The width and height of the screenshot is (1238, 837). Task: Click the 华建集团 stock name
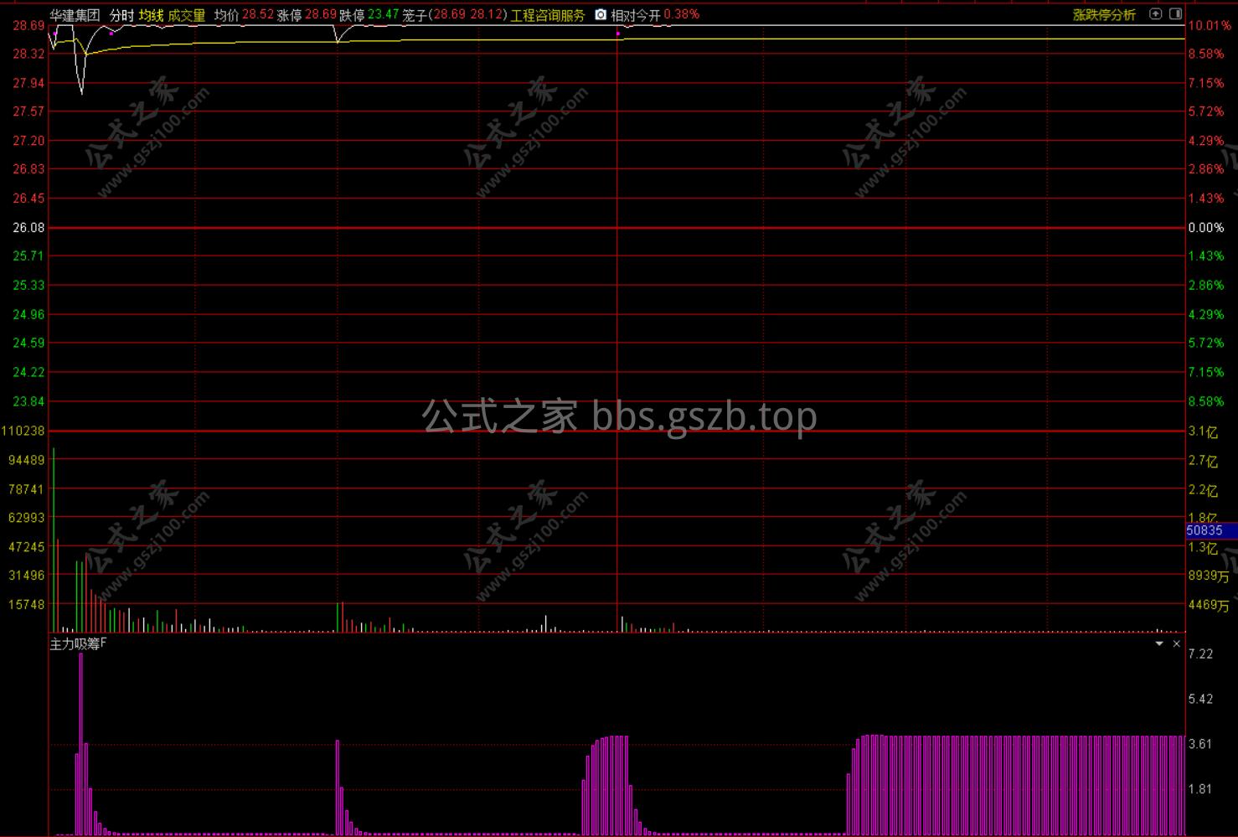tap(75, 15)
